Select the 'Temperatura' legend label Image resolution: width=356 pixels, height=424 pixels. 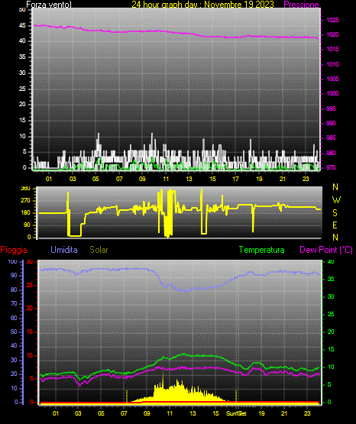tap(262, 250)
